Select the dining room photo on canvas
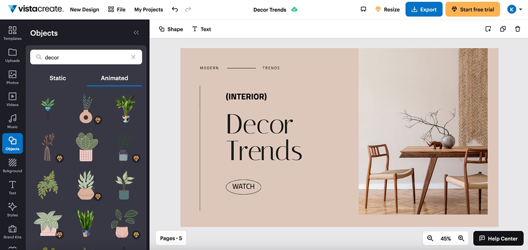Screen dimensions: 528x250 click(423, 131)
